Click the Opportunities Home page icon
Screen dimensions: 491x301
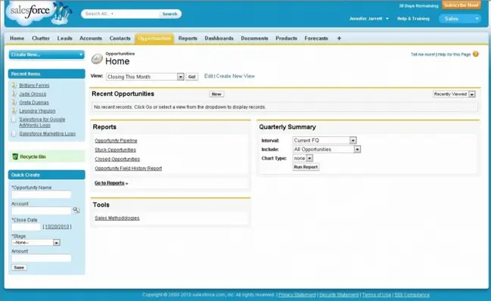coord(97,58)
